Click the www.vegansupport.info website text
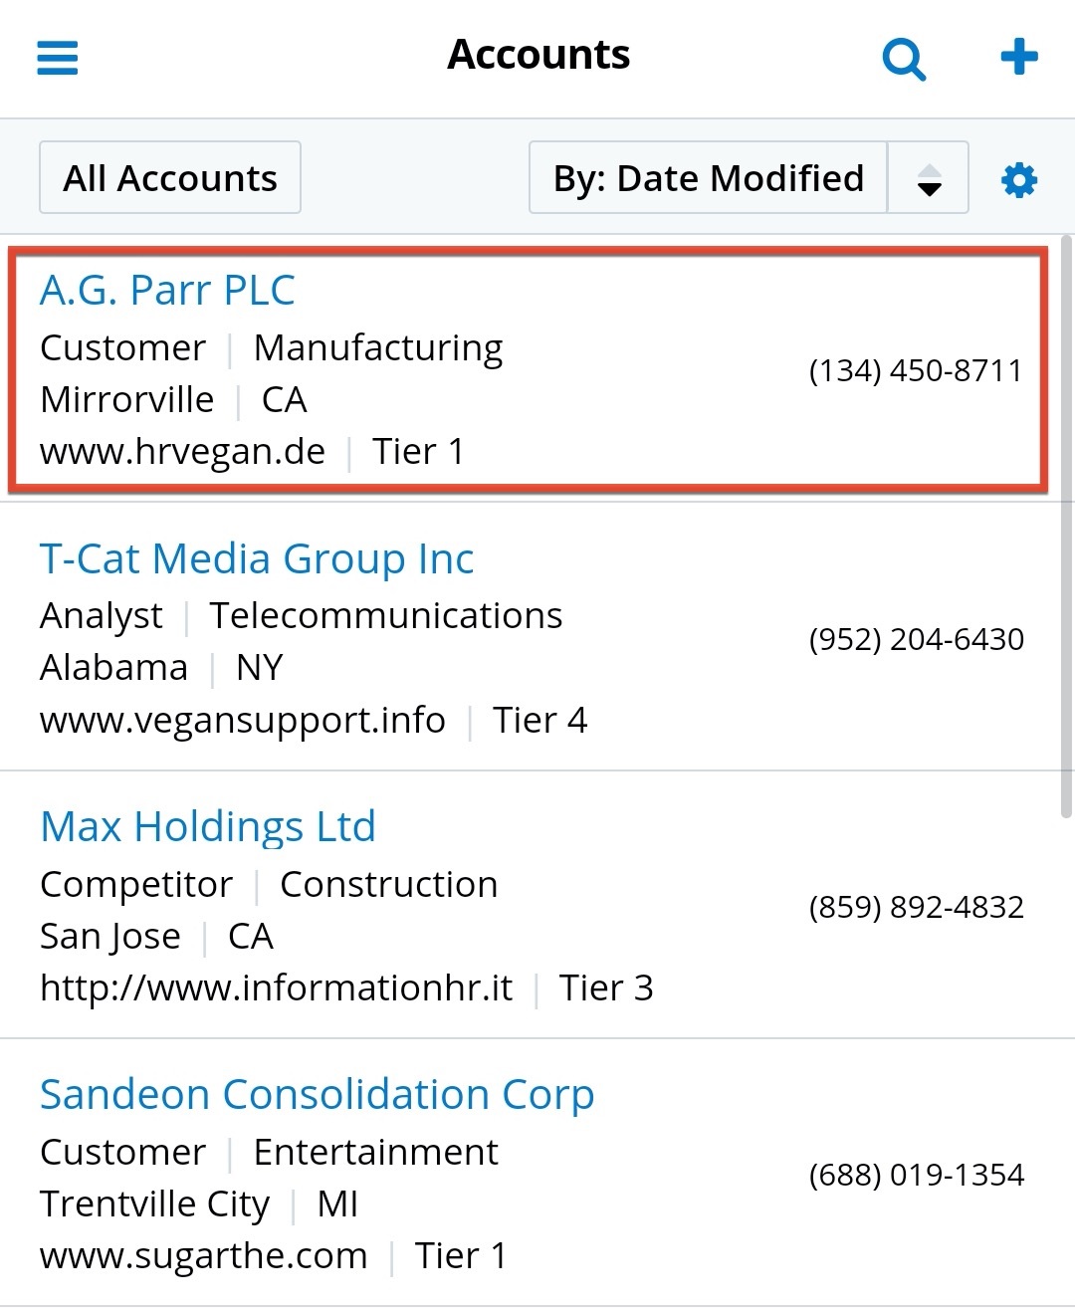The width and height of the screenshot is (1075, 1312). pos(243,720)
